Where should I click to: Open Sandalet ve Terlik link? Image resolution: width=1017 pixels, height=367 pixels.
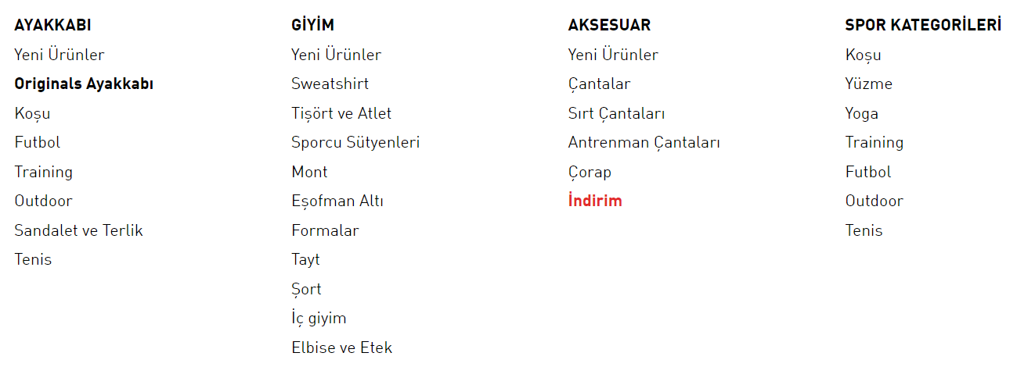point(78,230)
